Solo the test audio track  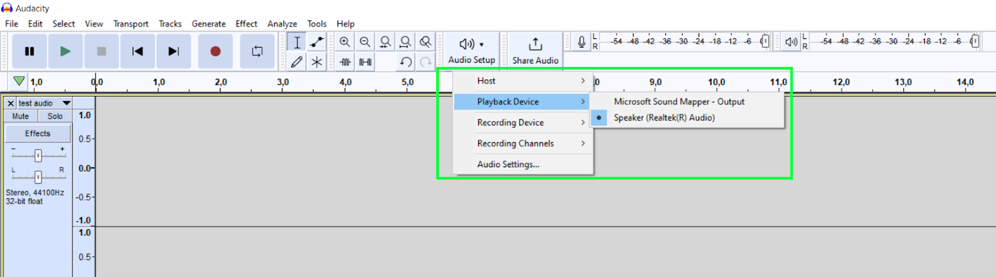pos(55,116)
